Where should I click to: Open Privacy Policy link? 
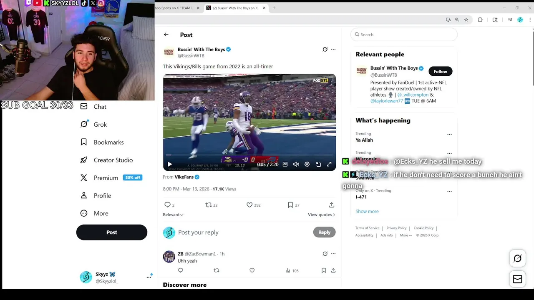point(396,228)
